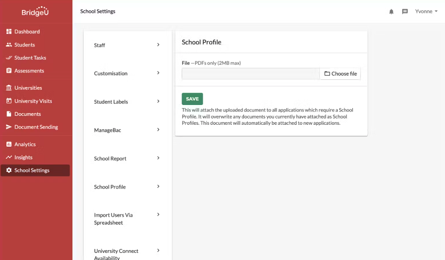The image size is (445, 260).
Task: Open Staff settings label
Action: (99, 45)
